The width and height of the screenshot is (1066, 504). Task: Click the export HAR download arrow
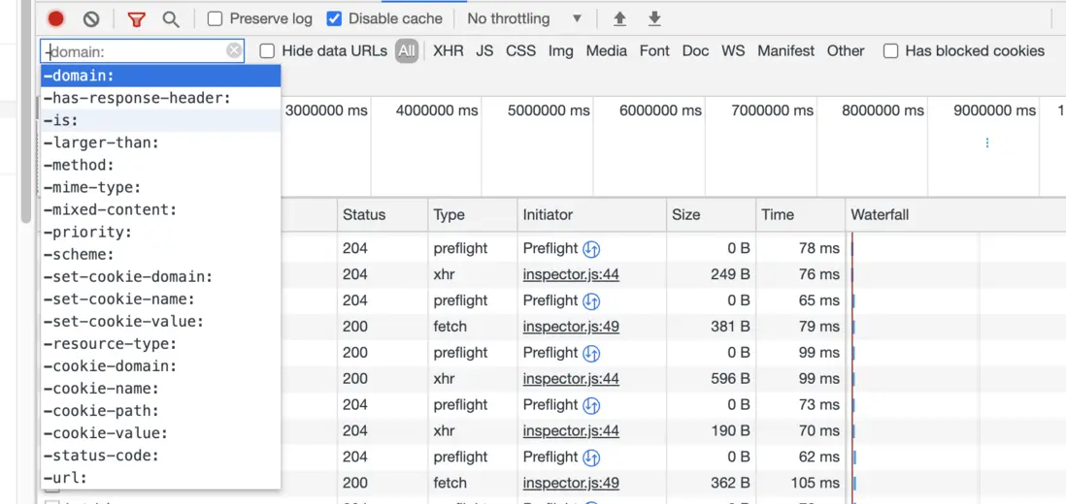click(654, 18)
